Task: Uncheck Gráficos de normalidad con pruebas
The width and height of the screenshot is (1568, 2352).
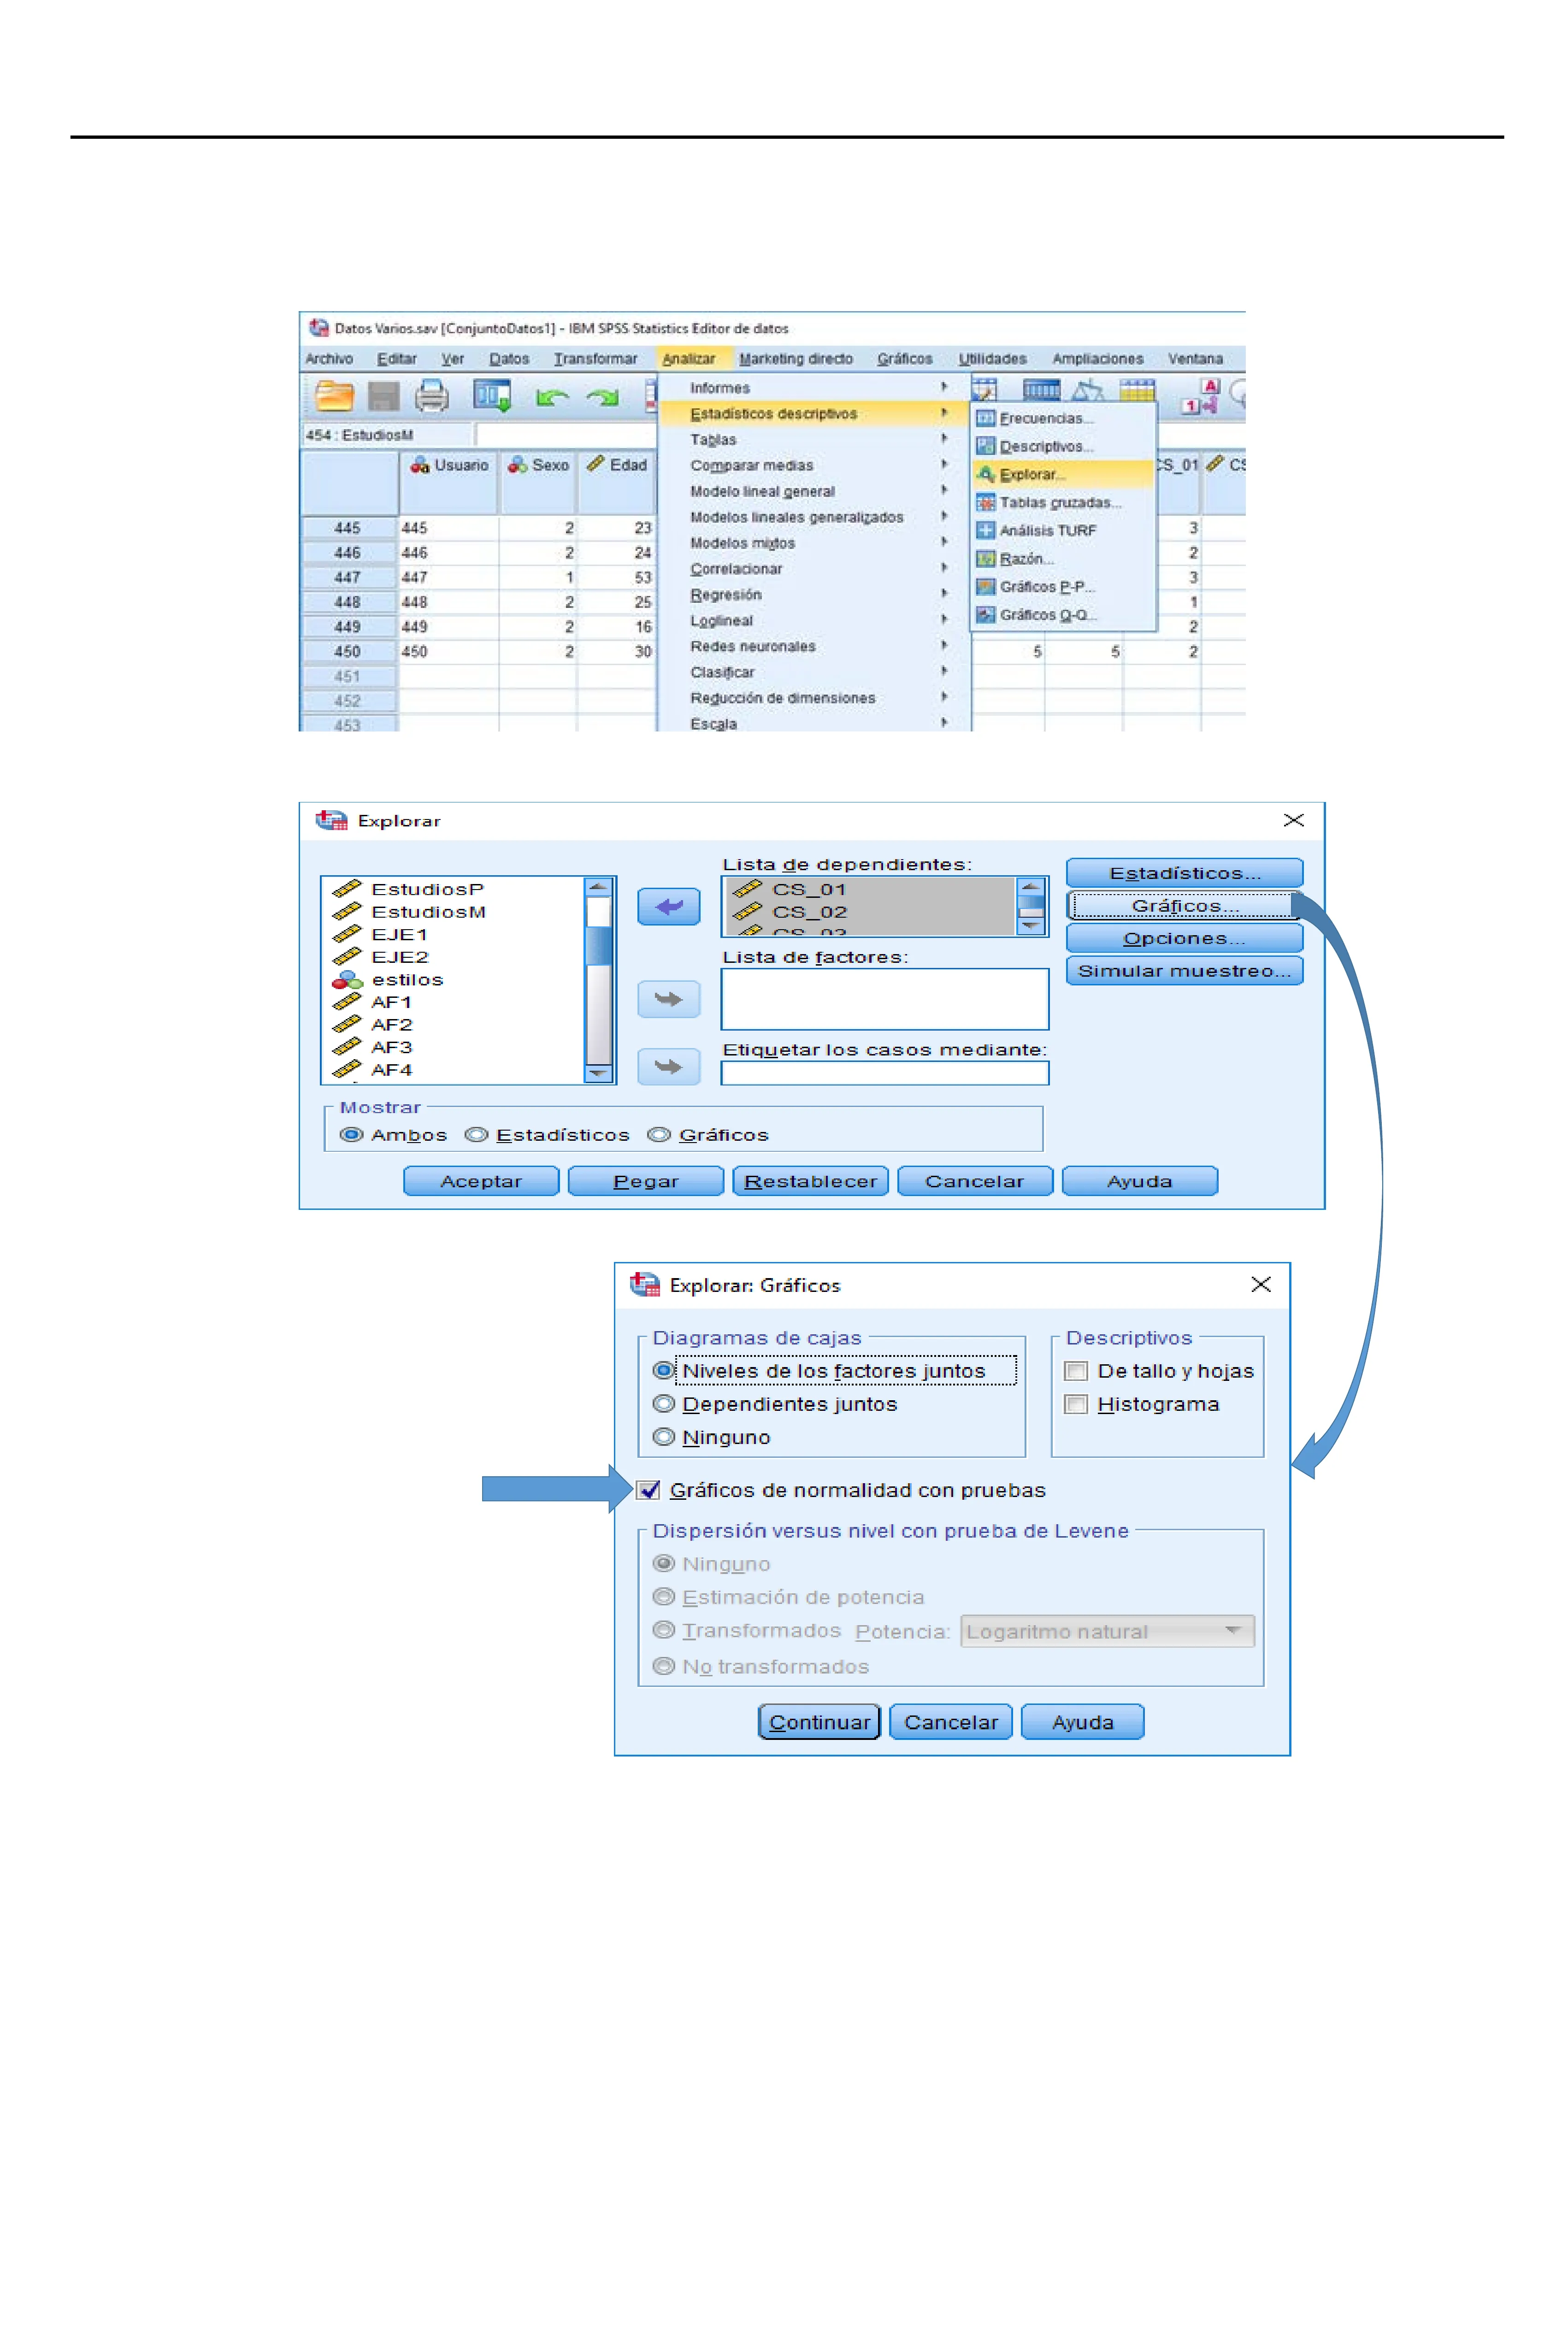Action: pyautogui.click(x=649, y=1490)
